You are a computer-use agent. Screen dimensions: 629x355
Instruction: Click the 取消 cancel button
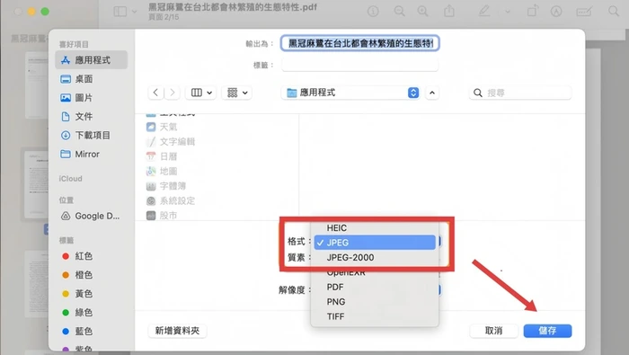pos(493,331)
